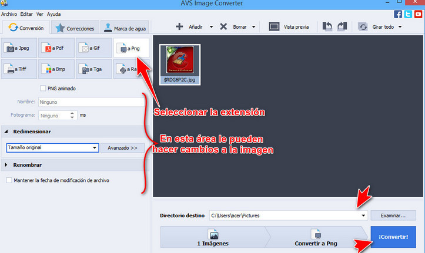Select the 'a Tga' output format
This screenshot has width=425, height=253.
pyautogui.click(x=93, y=69)
